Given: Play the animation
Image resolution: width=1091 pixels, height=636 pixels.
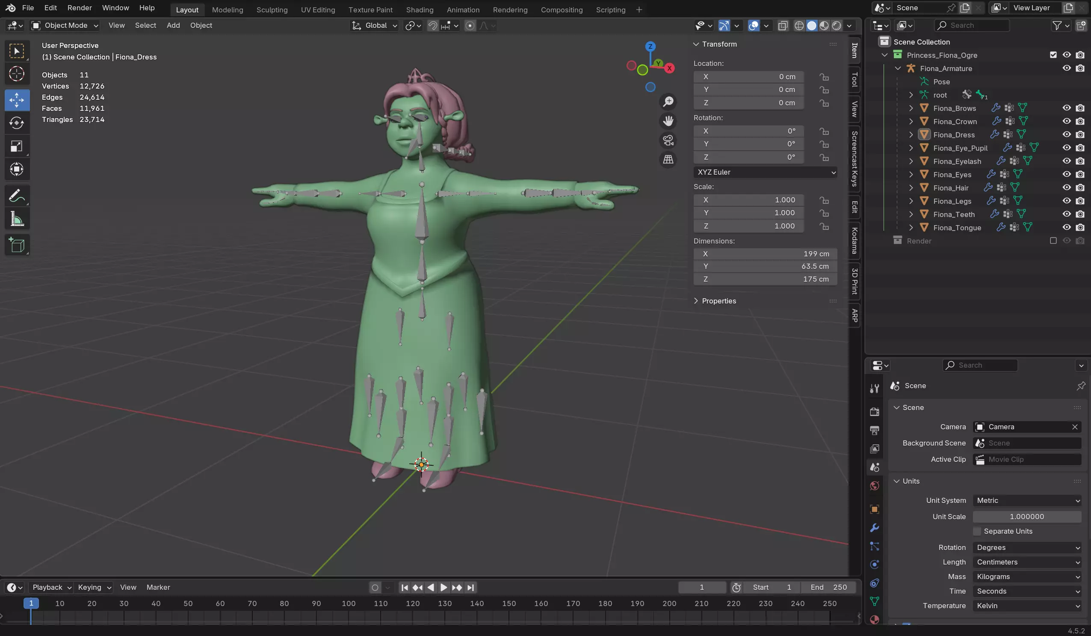Looking at the screenshot, I should (444, 588).
